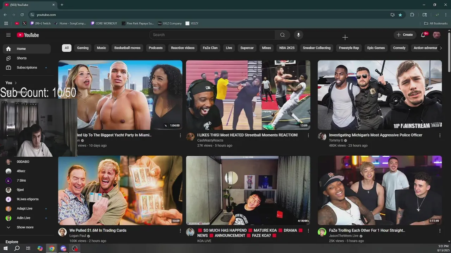Image resolution: width=451 pixels, height=253 pixels.
Task: Select the Gaming filter chip
Action: [83, 48]
